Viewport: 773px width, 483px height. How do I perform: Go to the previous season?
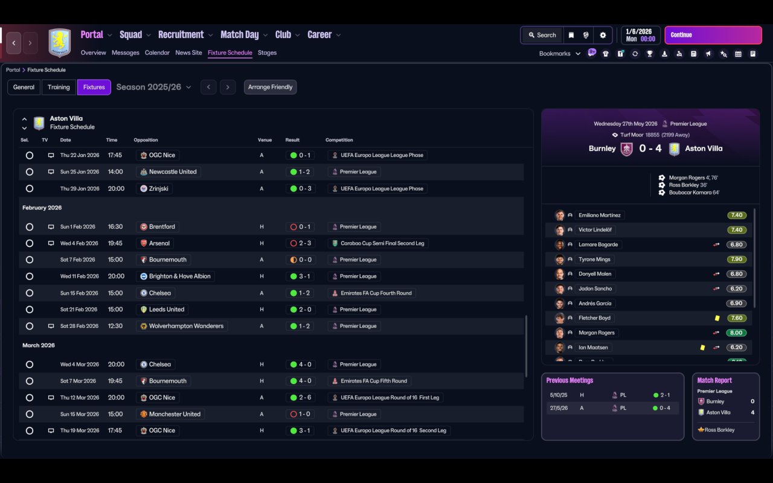point(208,87)
